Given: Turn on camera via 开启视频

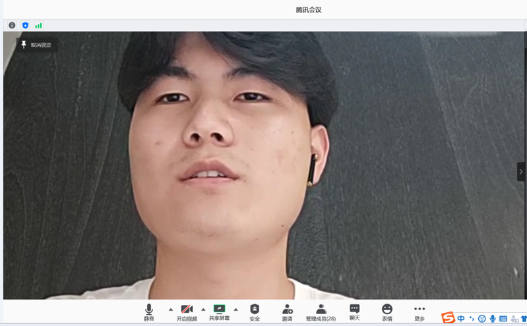Looking at the screenshot, I should (187, 311).
